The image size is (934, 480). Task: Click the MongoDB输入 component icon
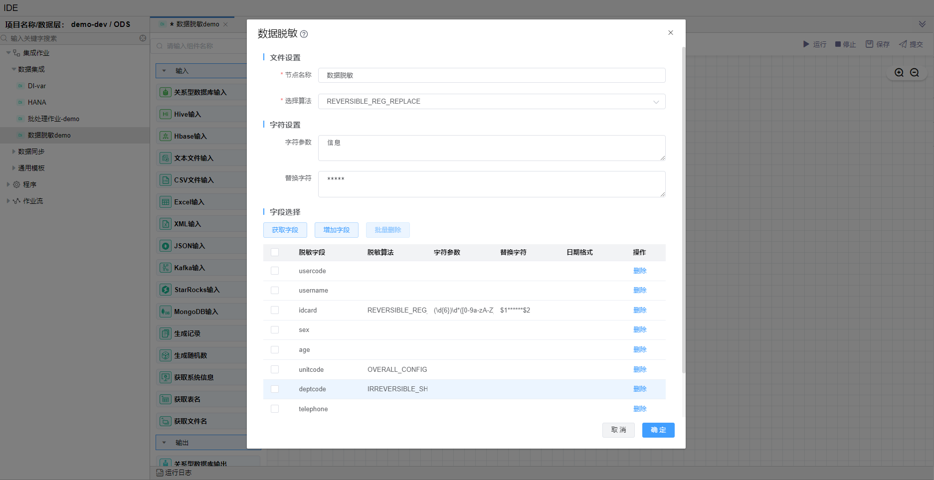[165, 312]
